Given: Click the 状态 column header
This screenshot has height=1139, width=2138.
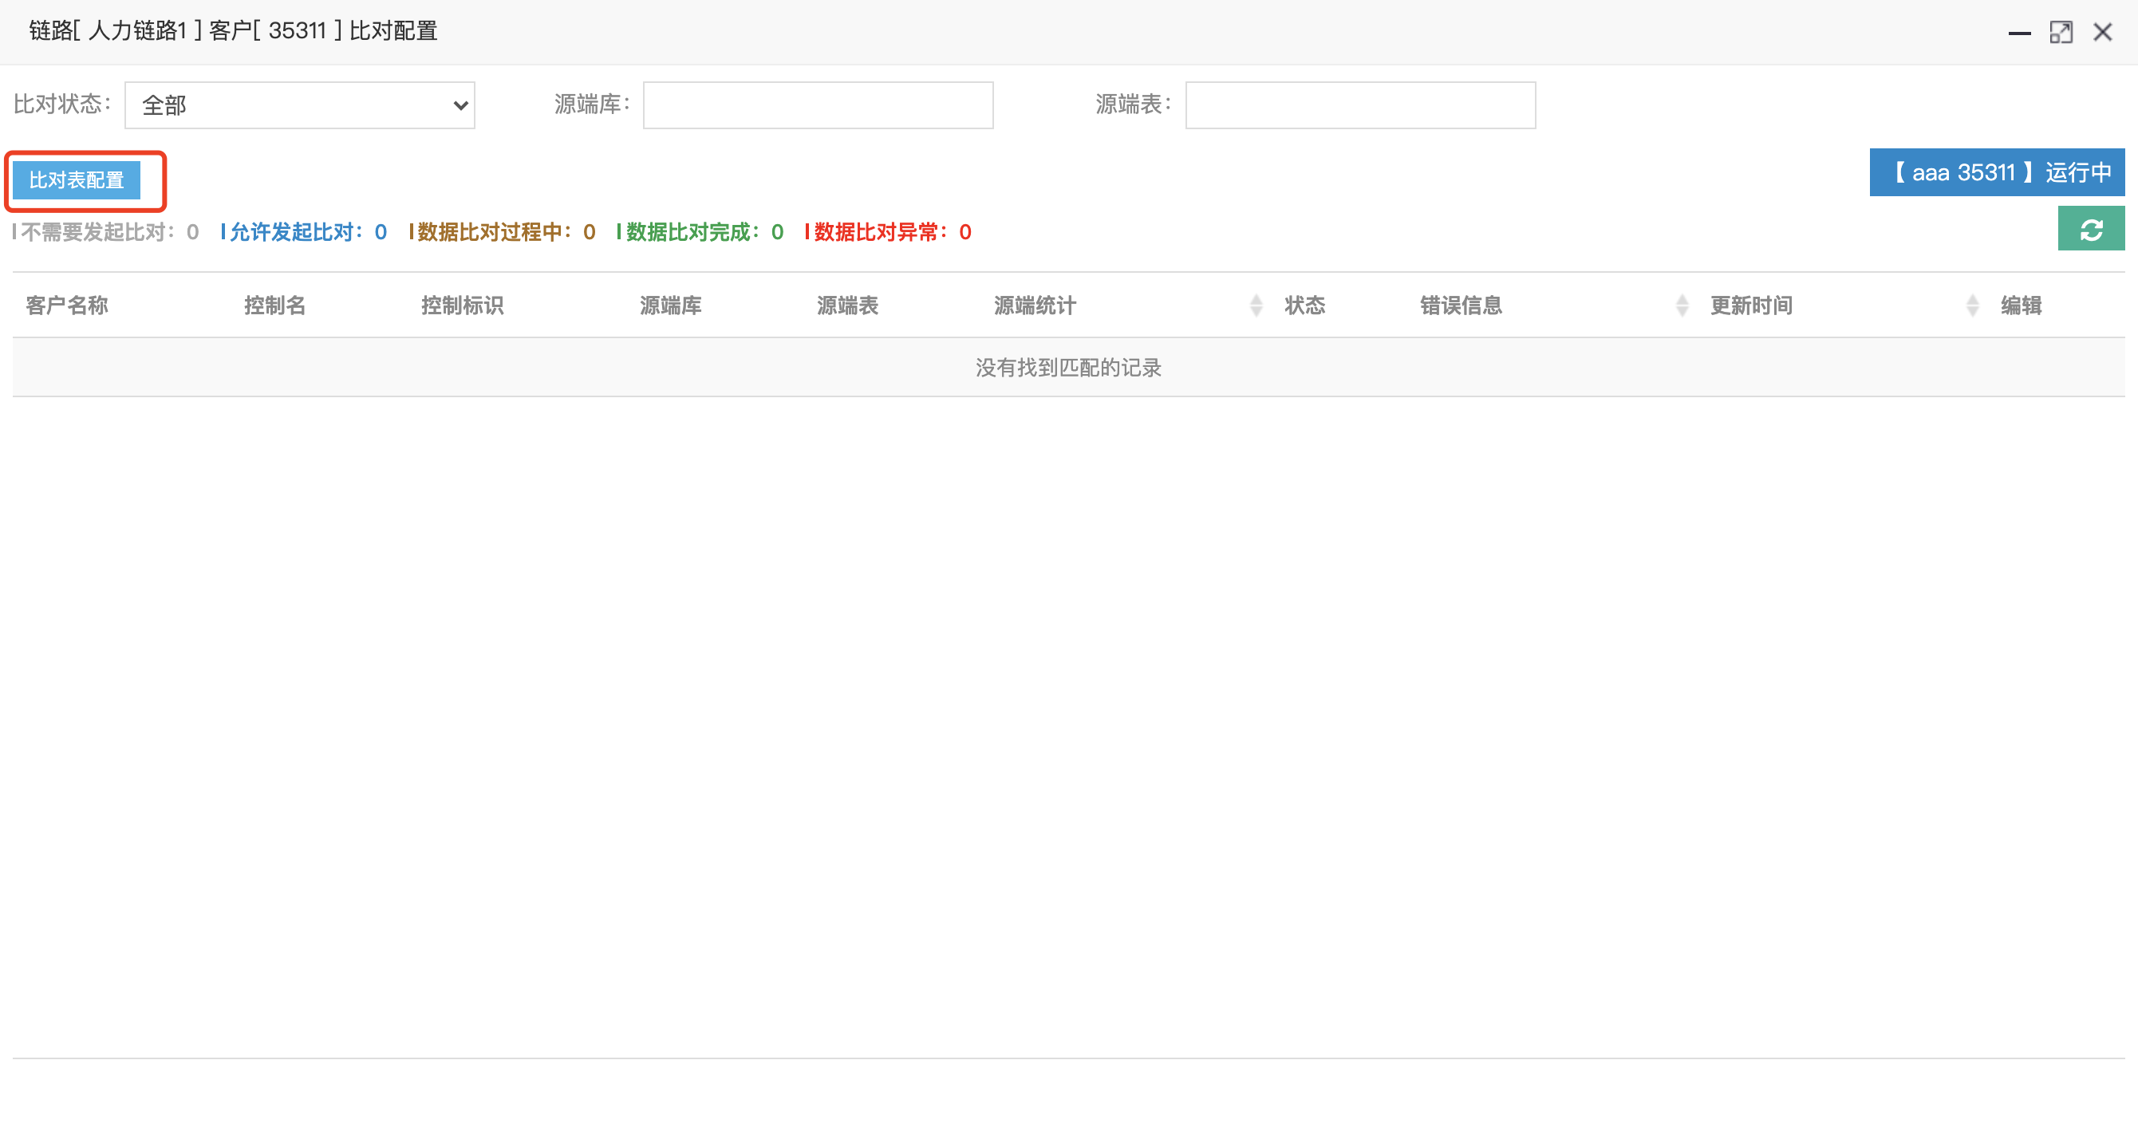Looking at the screenshot, I should tap(1304, 305).
